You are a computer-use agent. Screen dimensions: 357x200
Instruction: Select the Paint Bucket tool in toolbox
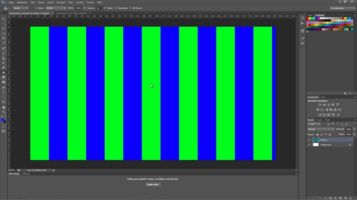[x=4, y=72]
